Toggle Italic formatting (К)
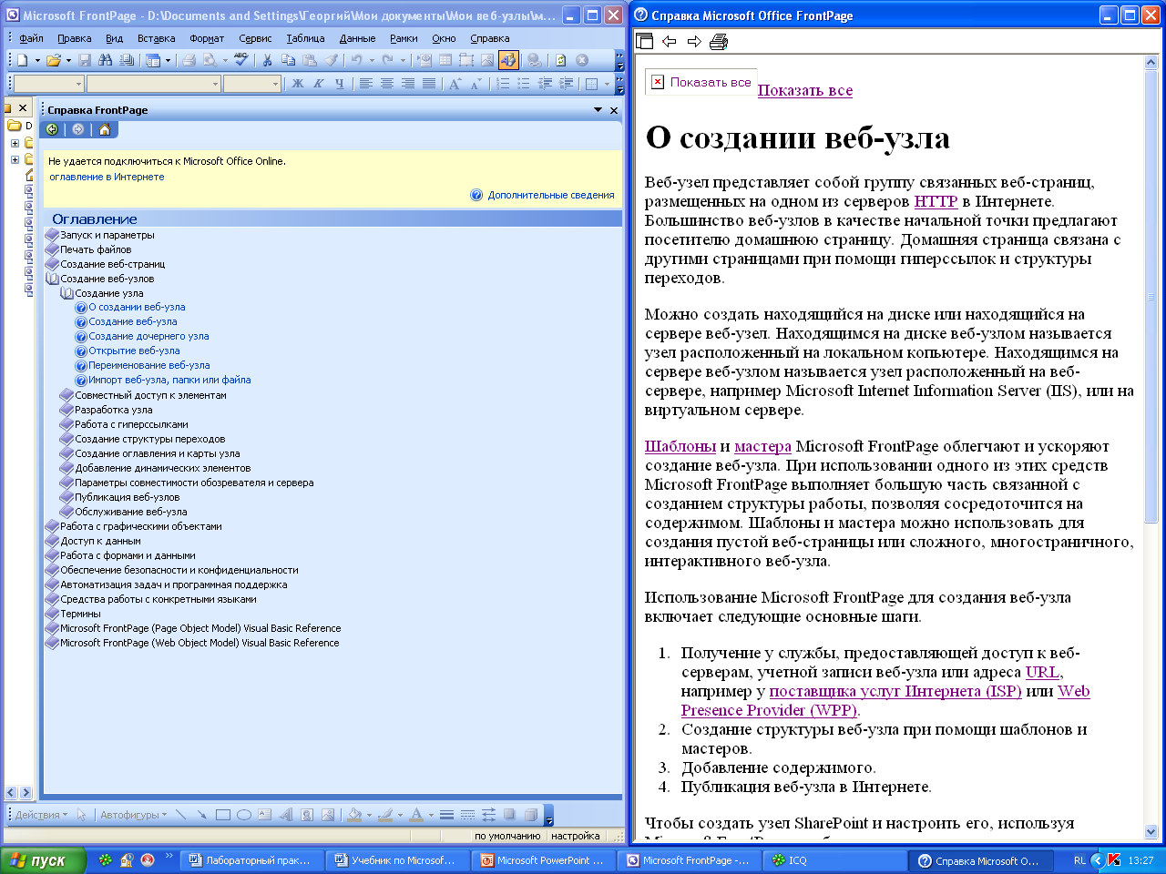This screenshot has width=1166, height=874. click(x=319, y=84)
